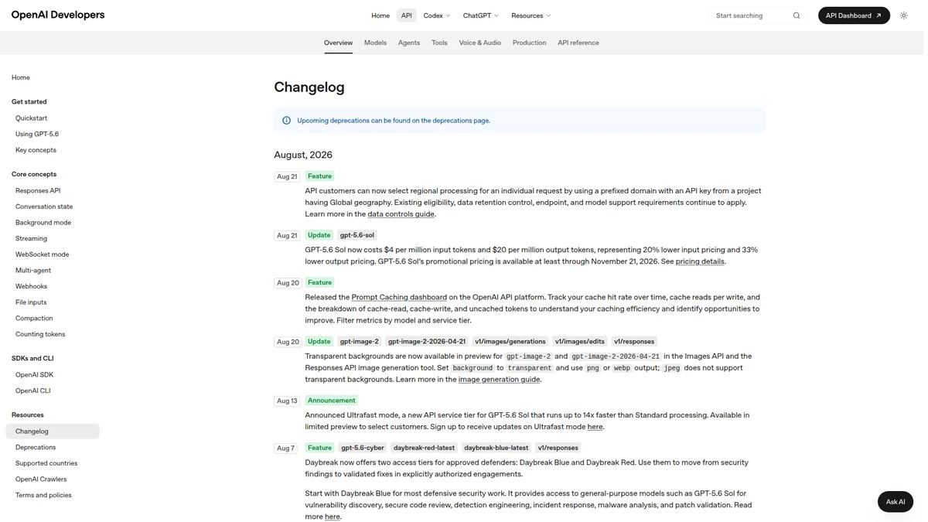Switch to the Models tab
This screenshot has width=928, height=522.
tap(375, 43)
